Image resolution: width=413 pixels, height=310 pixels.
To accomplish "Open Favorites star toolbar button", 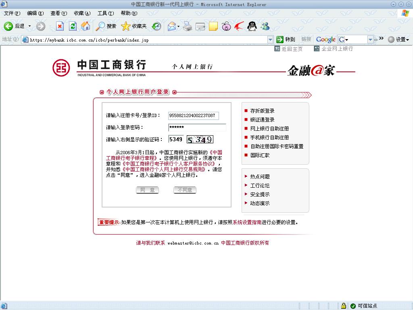I will tap(134, 26).
